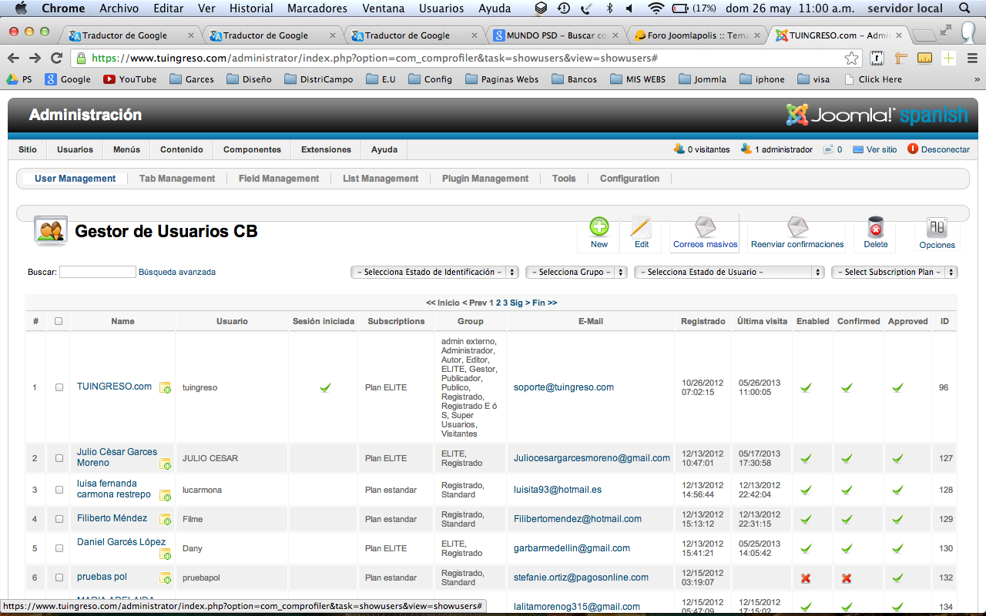Open user TUINGRESO.com name link

(114, 387)
